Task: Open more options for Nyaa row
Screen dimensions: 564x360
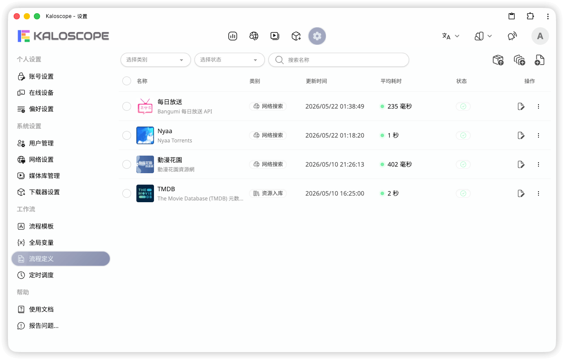Action: [538, 135]
